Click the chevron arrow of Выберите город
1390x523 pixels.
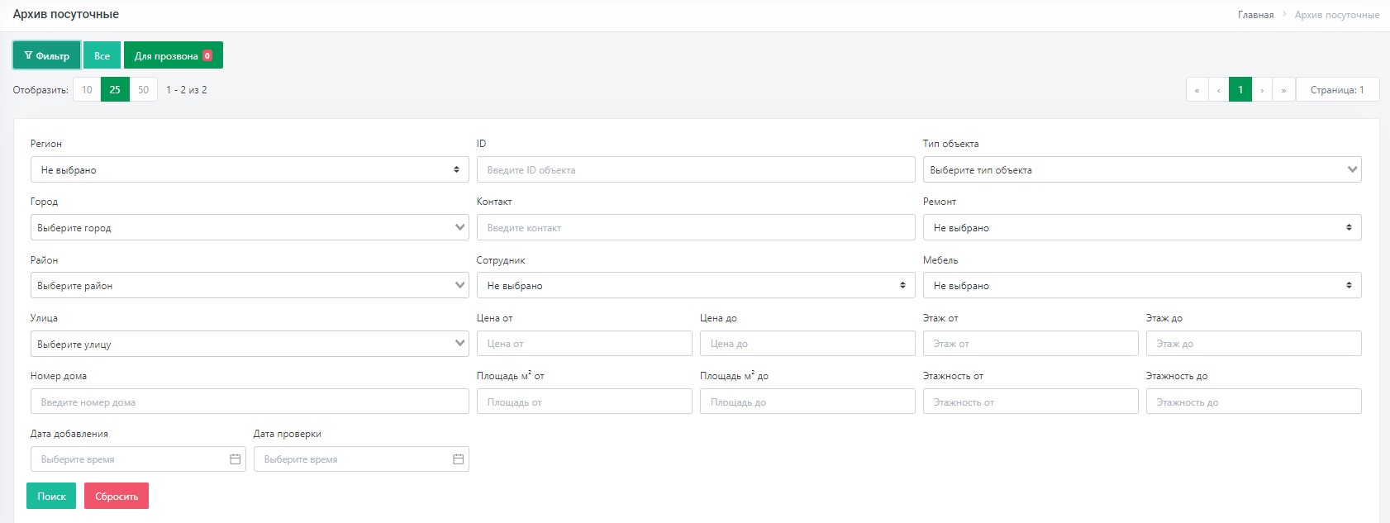coord(460,227)
